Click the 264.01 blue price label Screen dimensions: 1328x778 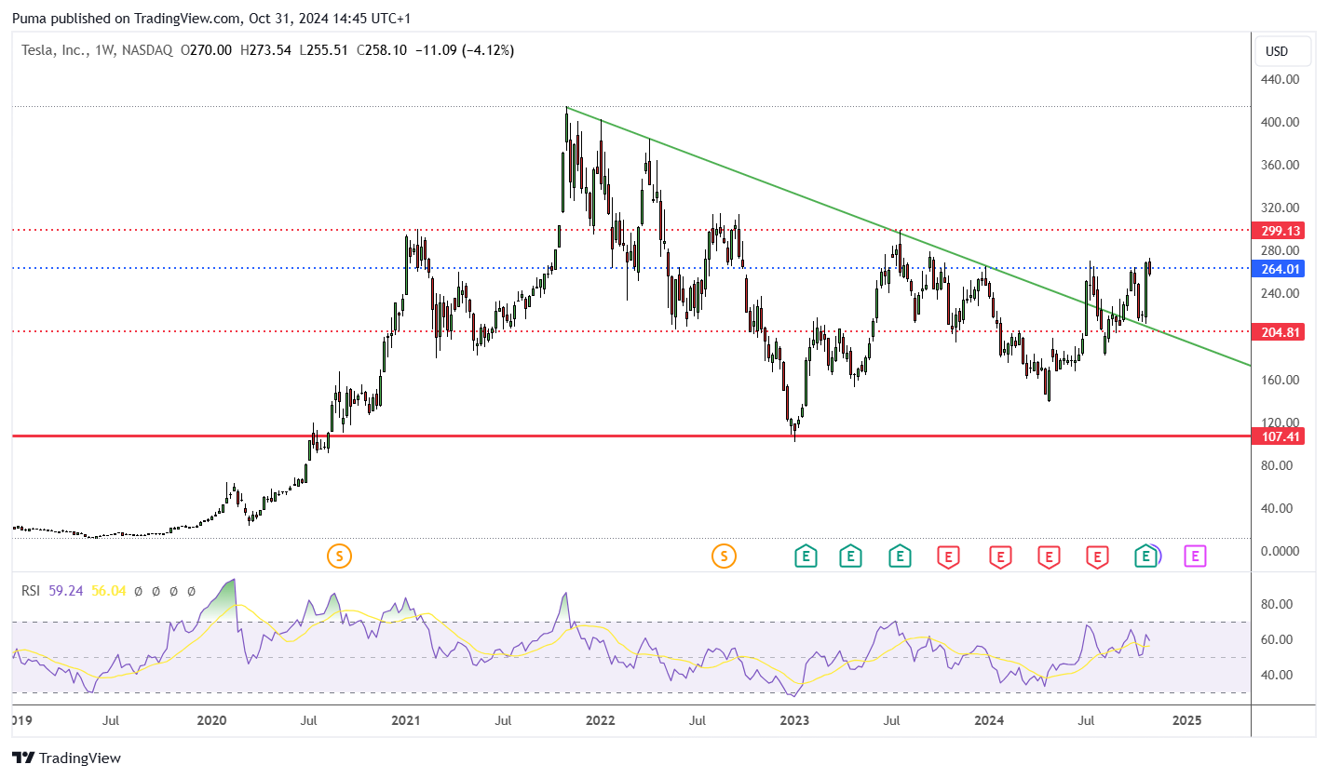[1281, 268]
